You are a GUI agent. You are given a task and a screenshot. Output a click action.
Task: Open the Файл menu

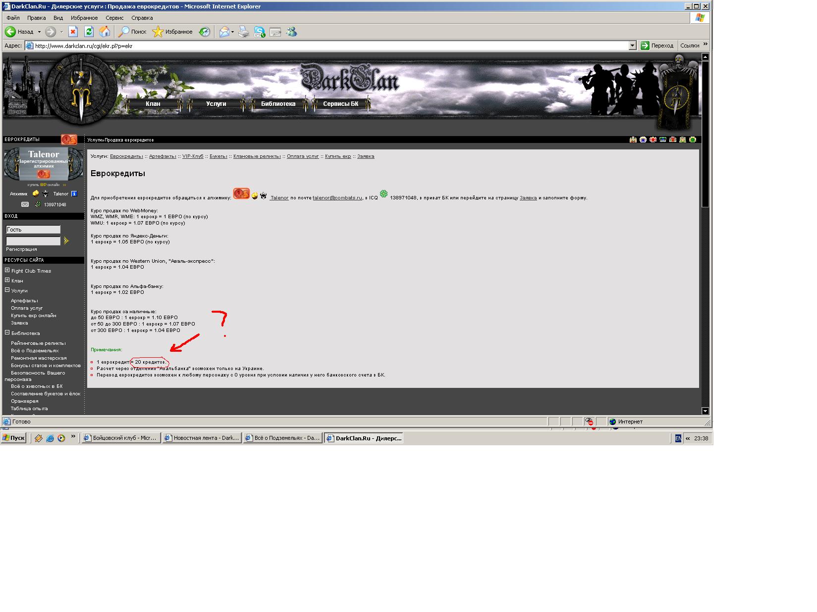(x=13, y=18)
